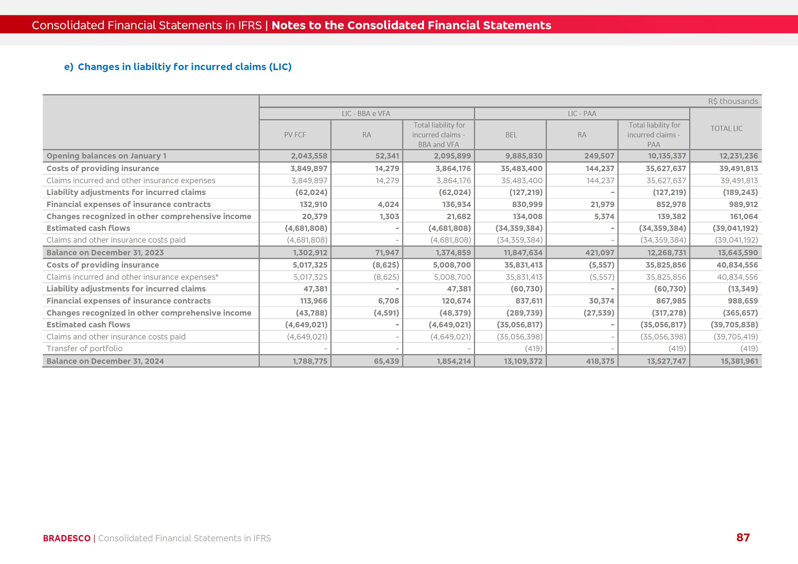Select Total liability for incurred claims - PAA header
Viewport: 798px width, 564px height.
654,135
